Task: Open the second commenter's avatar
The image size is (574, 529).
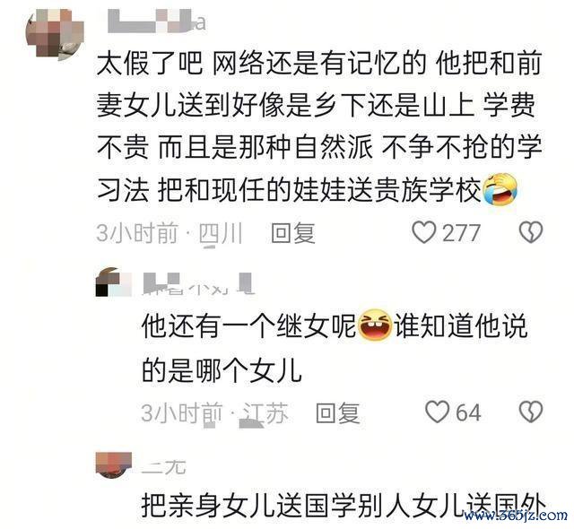Action: pyautogui.click(x=114, y=282)
